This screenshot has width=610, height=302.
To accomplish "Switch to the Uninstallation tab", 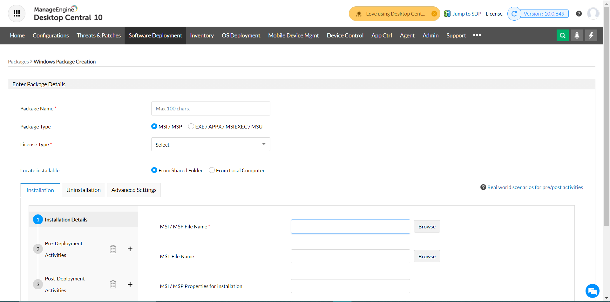I will 83,190.
